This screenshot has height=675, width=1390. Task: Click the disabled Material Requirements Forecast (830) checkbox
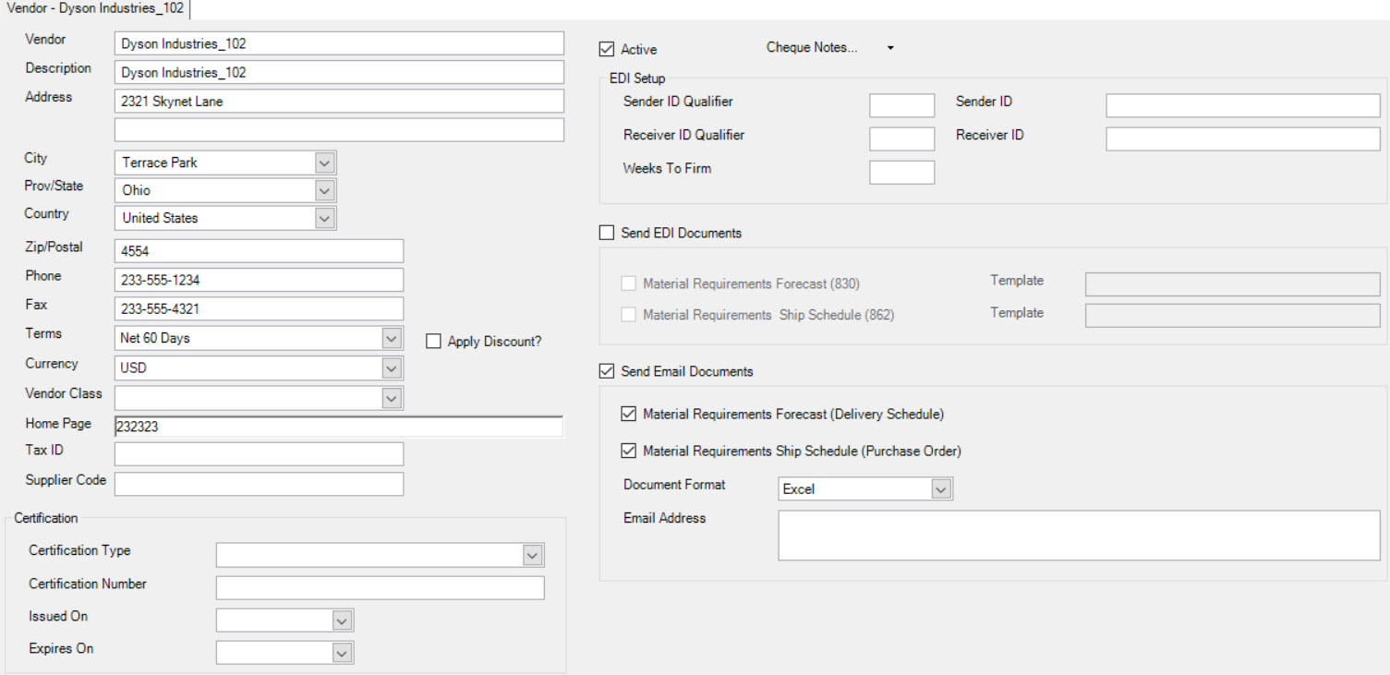tap(629, 283)
